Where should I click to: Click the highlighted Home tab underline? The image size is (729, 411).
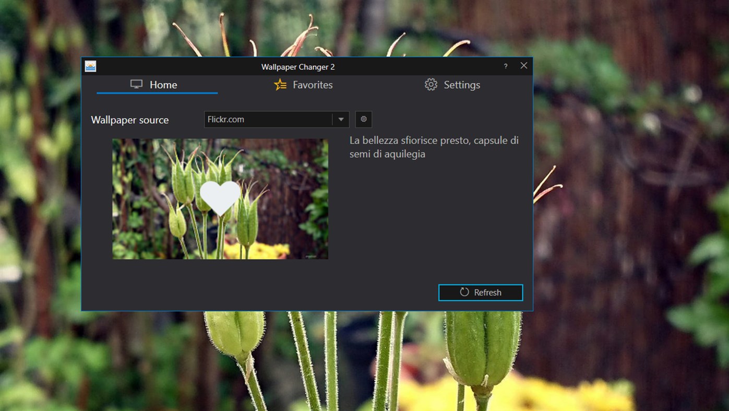[x=157, y=92]
